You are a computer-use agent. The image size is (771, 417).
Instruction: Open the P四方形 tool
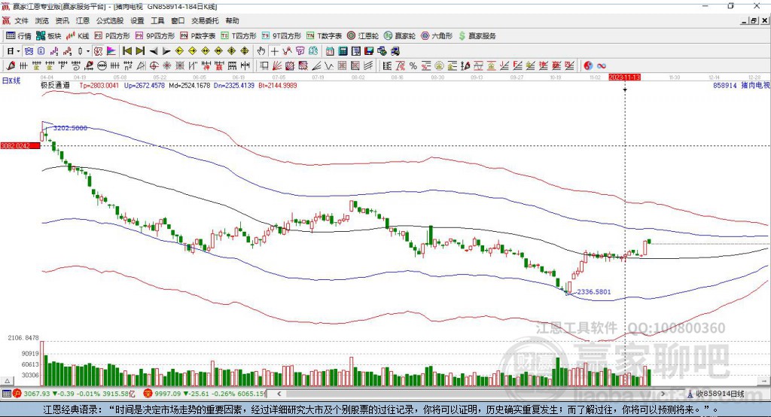112,36
